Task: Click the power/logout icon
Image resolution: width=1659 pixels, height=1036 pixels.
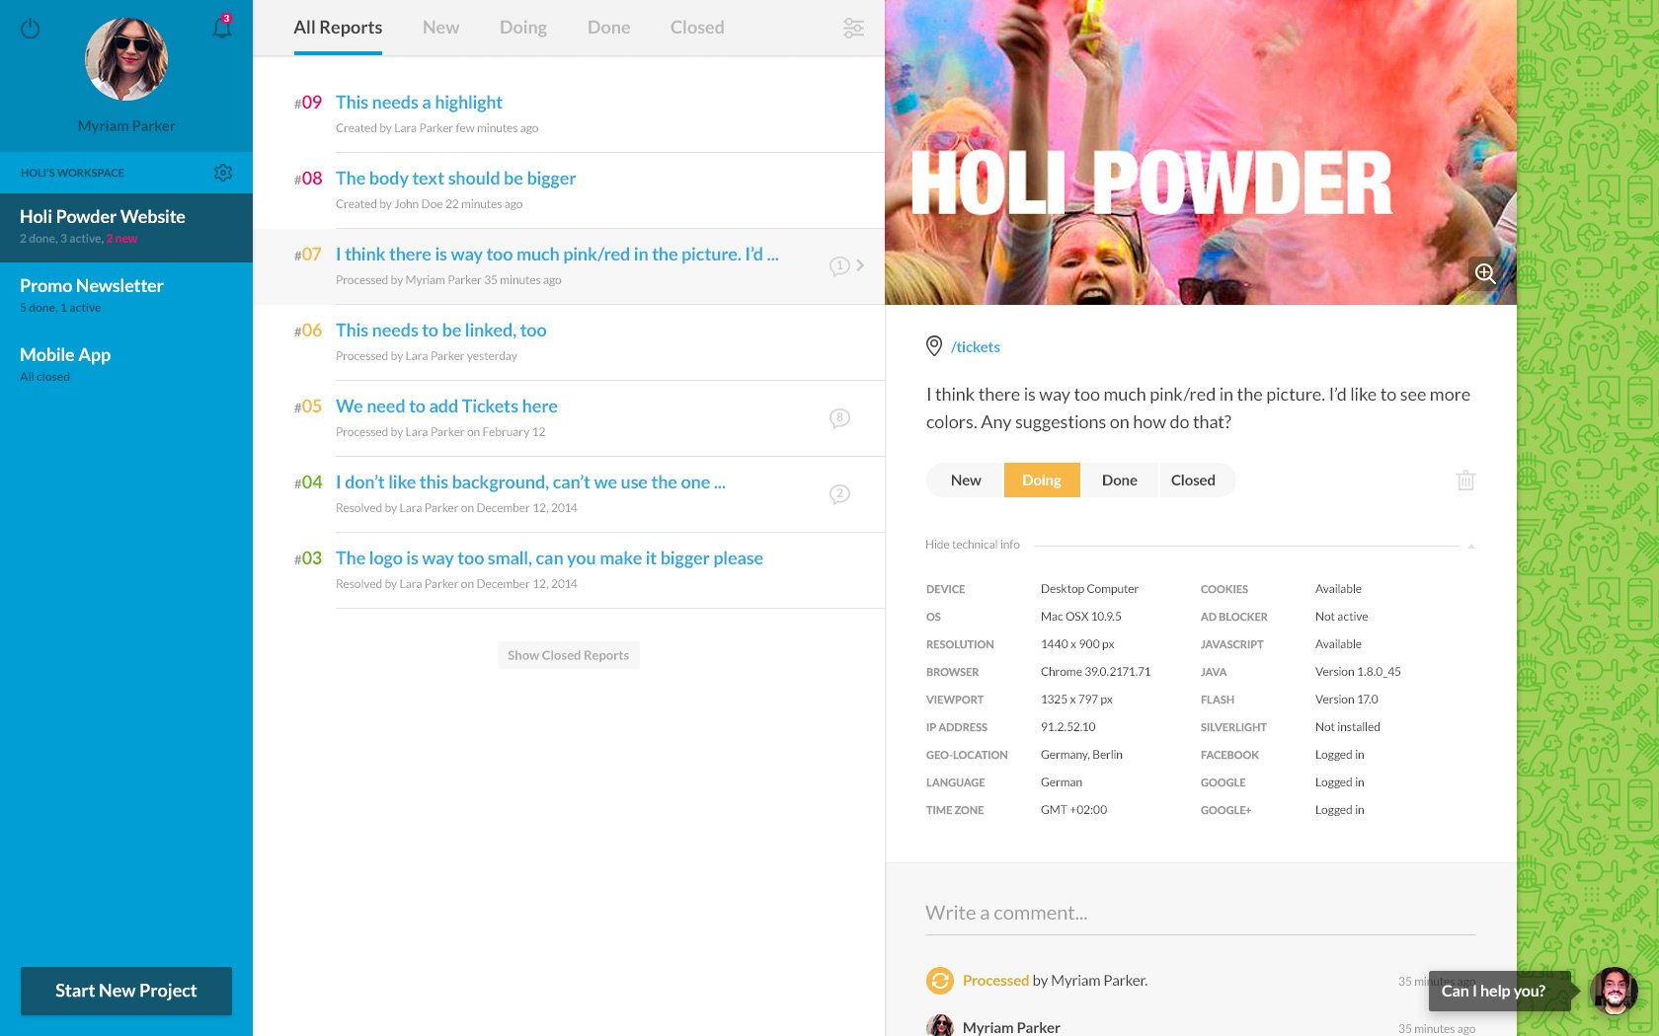Action: (x=31, y=31)
